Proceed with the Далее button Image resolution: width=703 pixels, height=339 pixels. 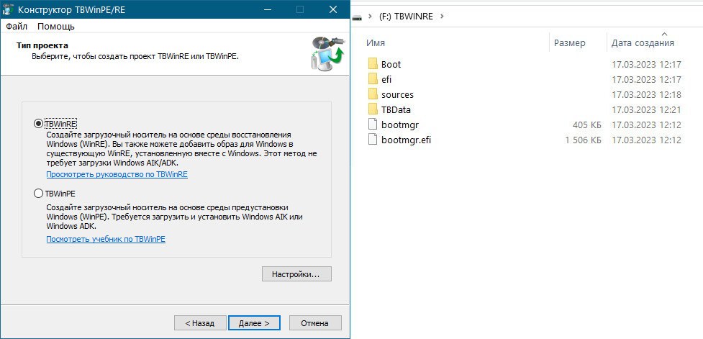(254, 323)
